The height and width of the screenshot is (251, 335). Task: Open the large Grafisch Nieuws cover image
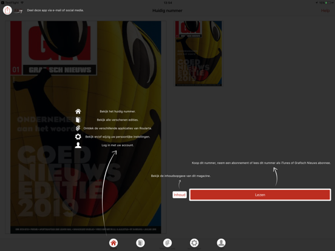point(86,127)
